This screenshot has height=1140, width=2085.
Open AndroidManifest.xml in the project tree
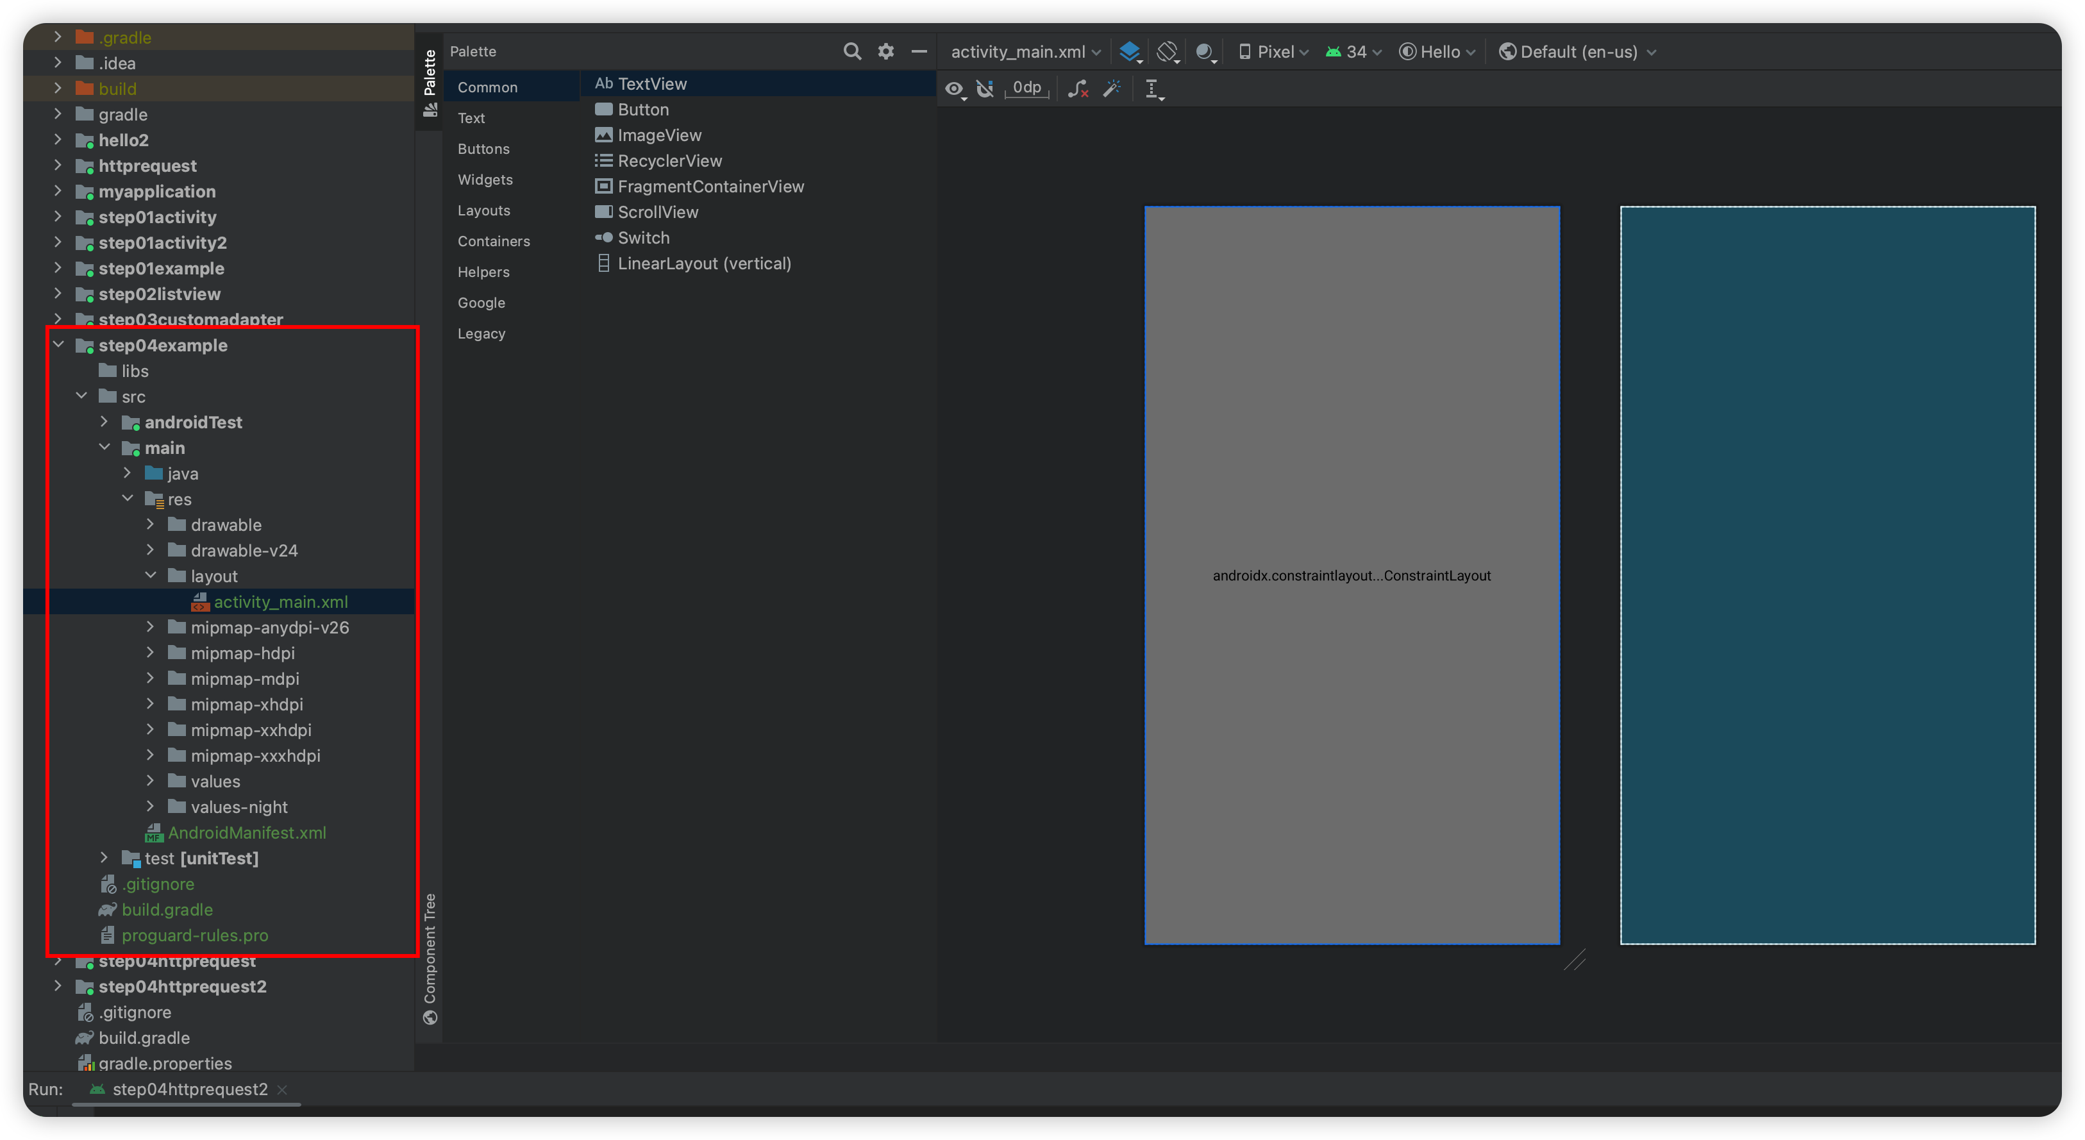(247, 832)
